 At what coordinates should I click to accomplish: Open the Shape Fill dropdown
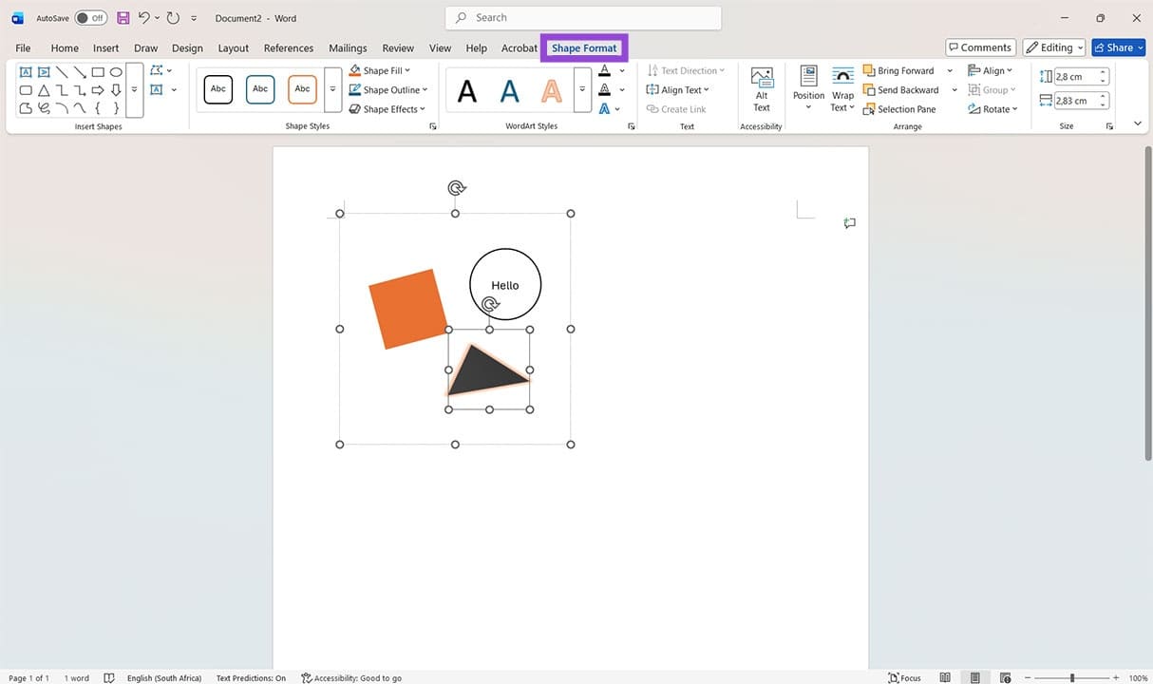381,69
